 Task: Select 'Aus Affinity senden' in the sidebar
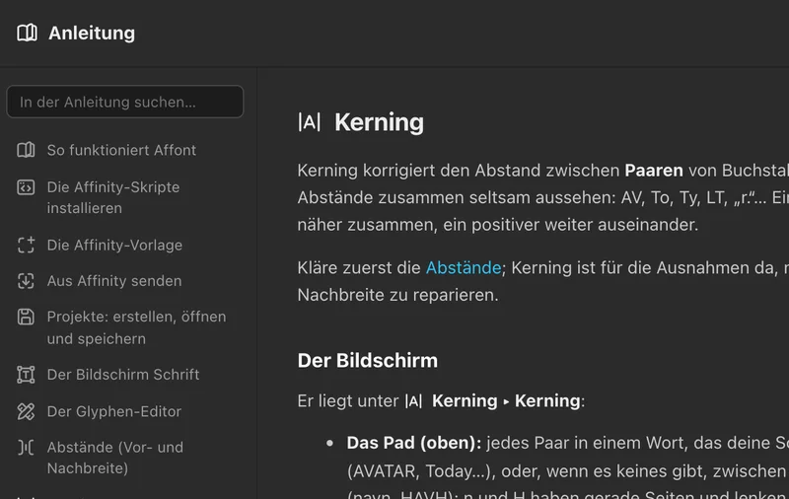114,281
